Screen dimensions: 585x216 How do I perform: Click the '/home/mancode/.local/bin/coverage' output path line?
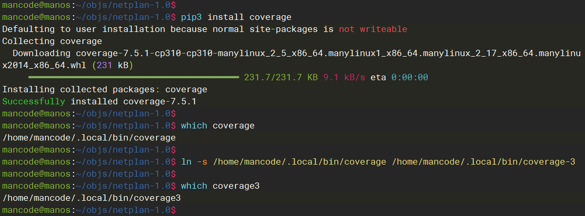click(x=89, y=137)
